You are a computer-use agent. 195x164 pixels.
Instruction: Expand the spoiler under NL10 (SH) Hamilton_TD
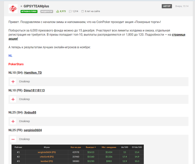(x=13, y=82)
